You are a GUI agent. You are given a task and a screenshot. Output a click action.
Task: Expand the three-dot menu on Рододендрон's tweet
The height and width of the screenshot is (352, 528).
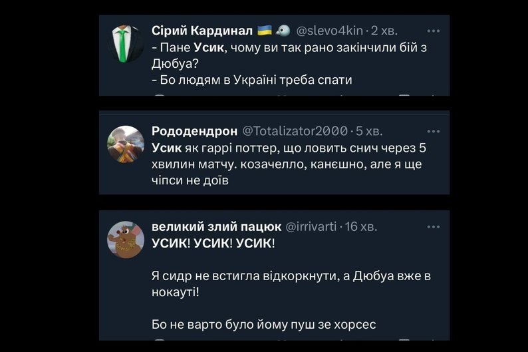(x=433, y=130)
